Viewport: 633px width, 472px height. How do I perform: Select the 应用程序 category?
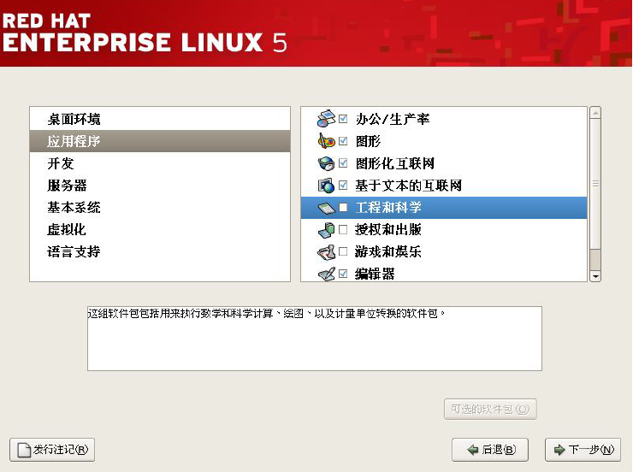pos(160,141)
